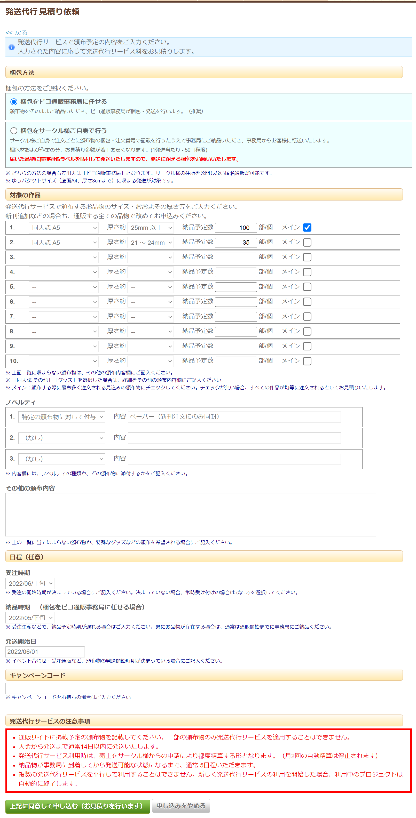Open row 1 thickness dropdown 25mm 以上

[x=151, y=228]
